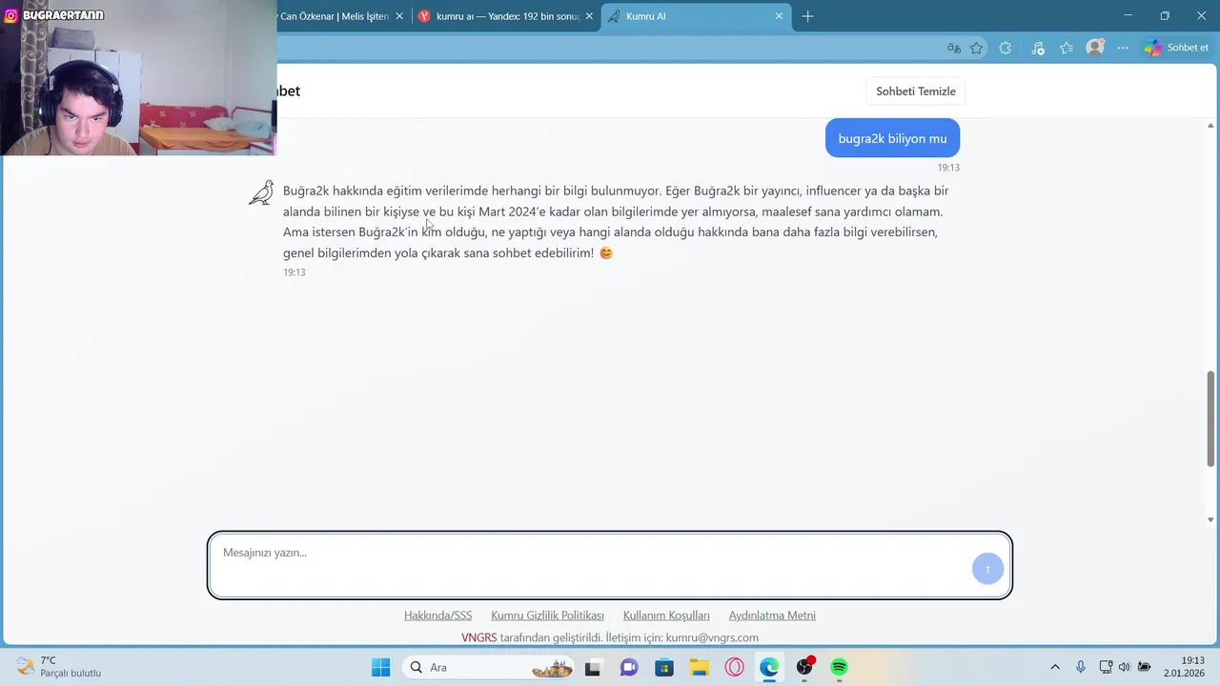This screenshot has height=686, width=1220.
Task: Close the Yandex kumru ai tab
Action: click(x=588, y=16)
